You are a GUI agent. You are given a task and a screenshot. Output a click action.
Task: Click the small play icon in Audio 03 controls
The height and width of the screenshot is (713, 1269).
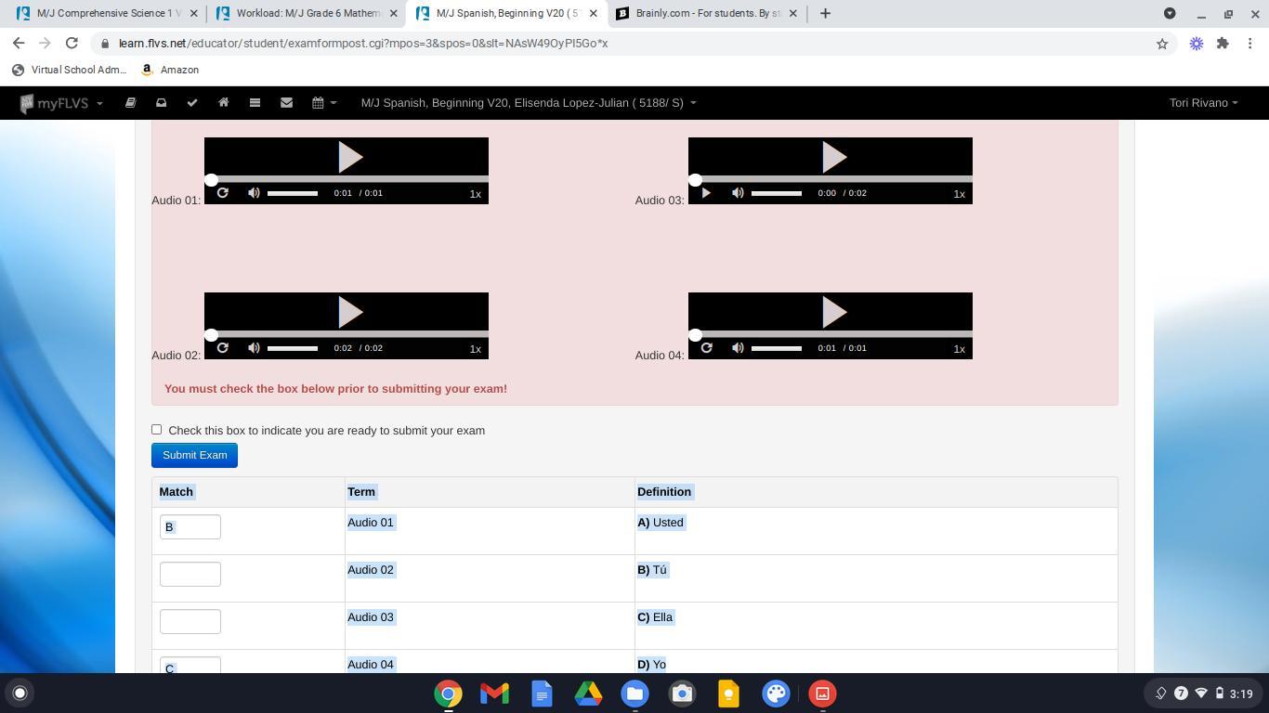[x=706, y=193]
